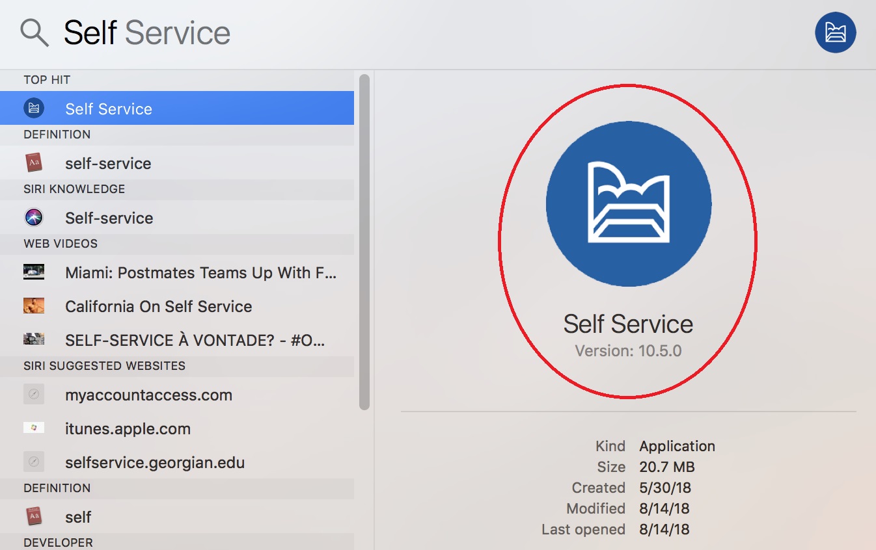The image size is (876, 550).
Task: Click the Created date 5/30/18
Action: tap(664, 488)
